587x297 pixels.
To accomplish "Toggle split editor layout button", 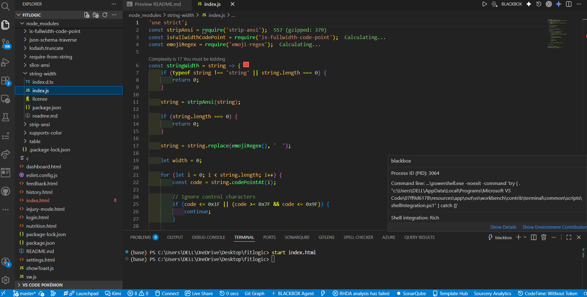I will tap(569, 4).
